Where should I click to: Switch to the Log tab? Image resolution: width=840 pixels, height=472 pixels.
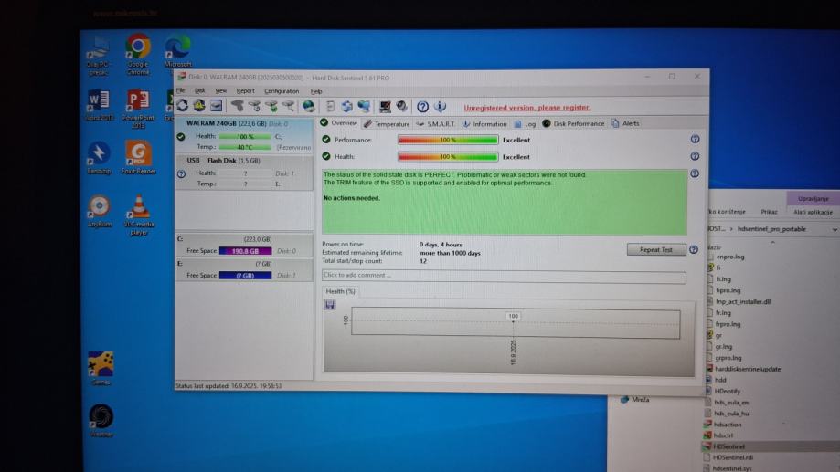tap(525, 123)
